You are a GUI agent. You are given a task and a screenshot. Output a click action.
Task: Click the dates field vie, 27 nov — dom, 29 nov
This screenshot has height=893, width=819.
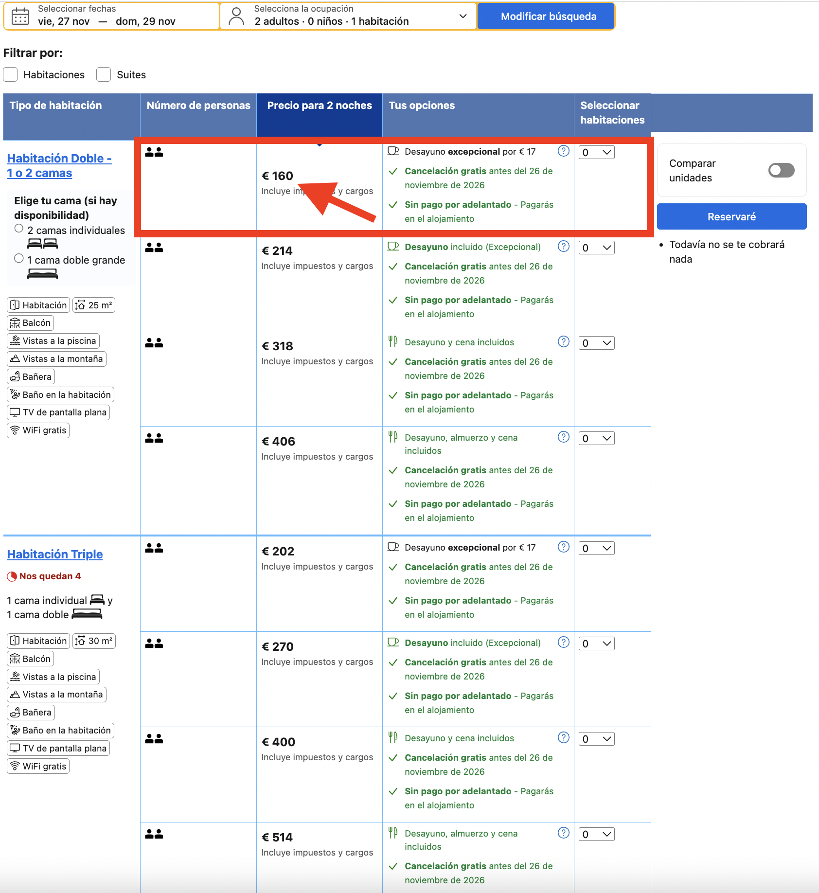[111, 16]
